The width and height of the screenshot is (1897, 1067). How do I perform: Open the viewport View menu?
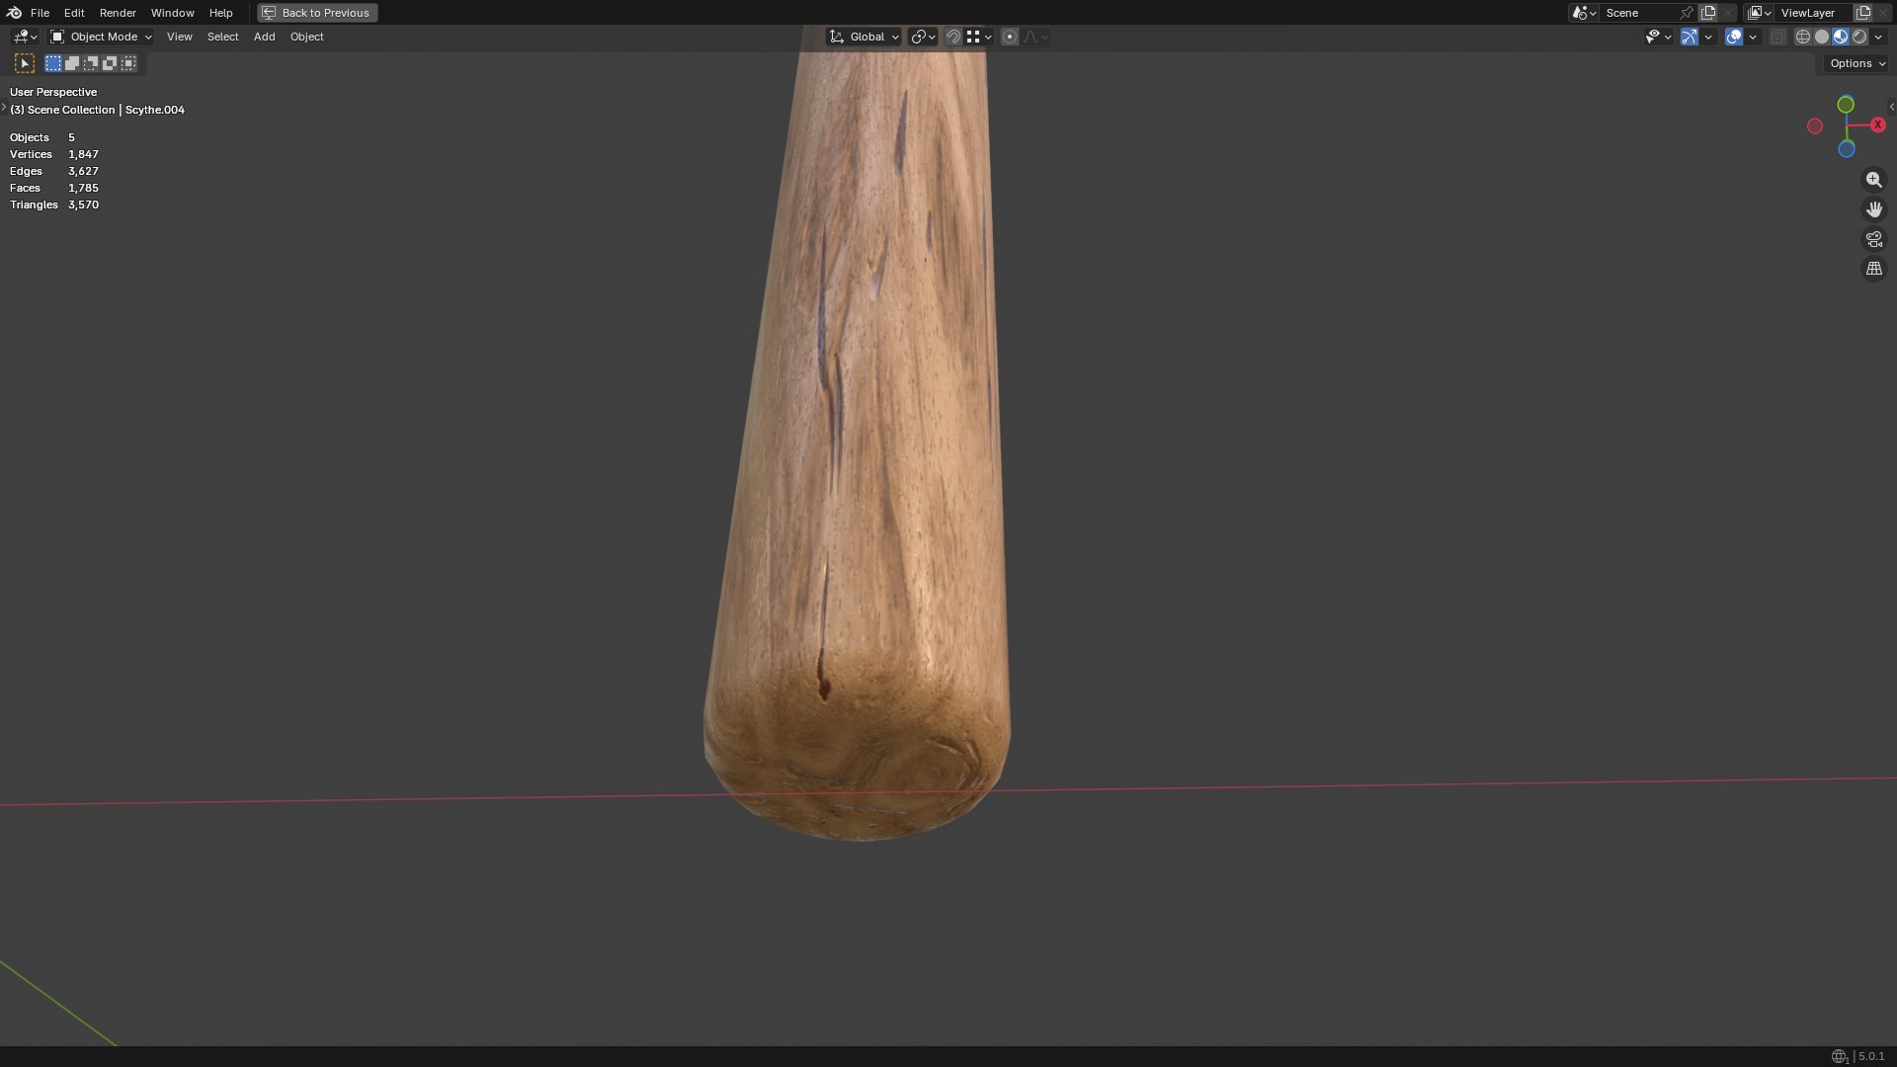[179, 37]
